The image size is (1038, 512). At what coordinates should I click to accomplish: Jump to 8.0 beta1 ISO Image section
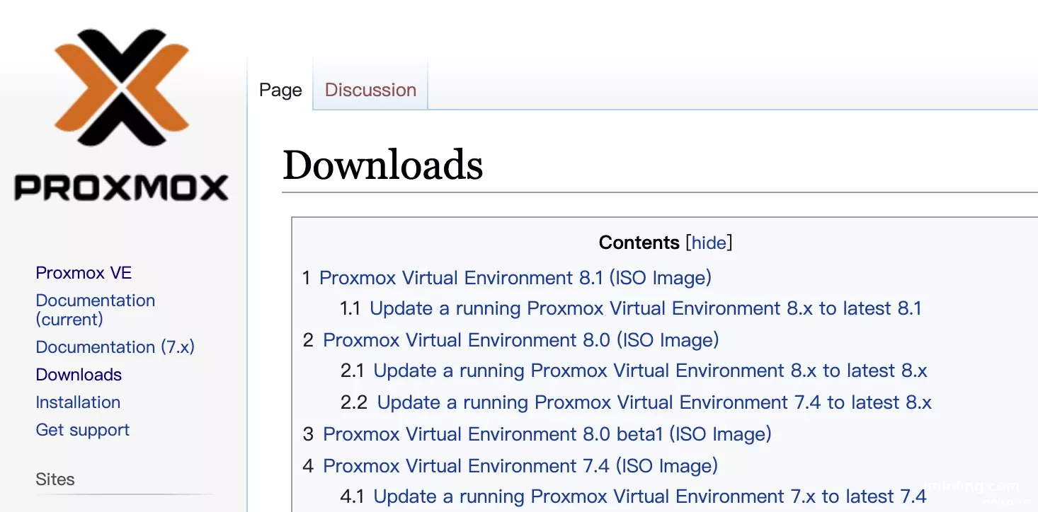(x=547, y=434)
